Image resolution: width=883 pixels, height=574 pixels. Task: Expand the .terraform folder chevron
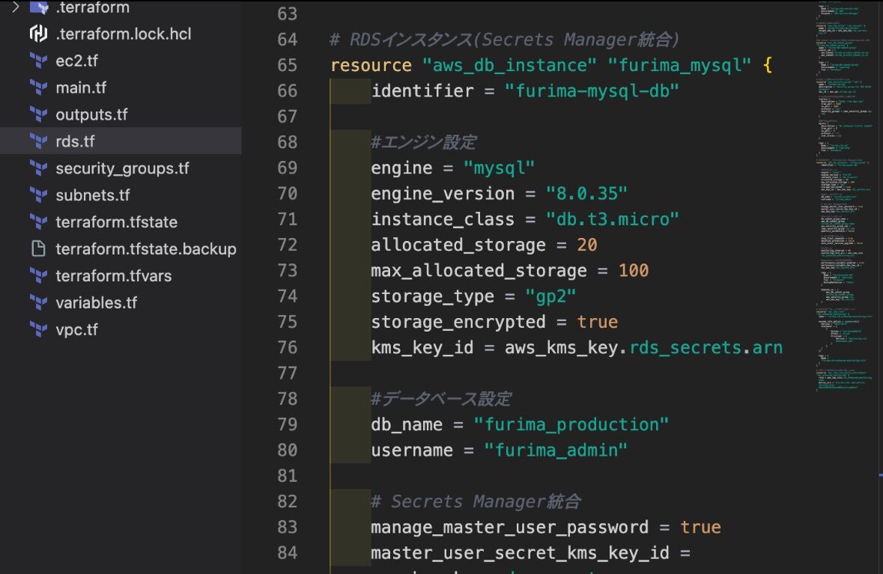coord(14,7)
